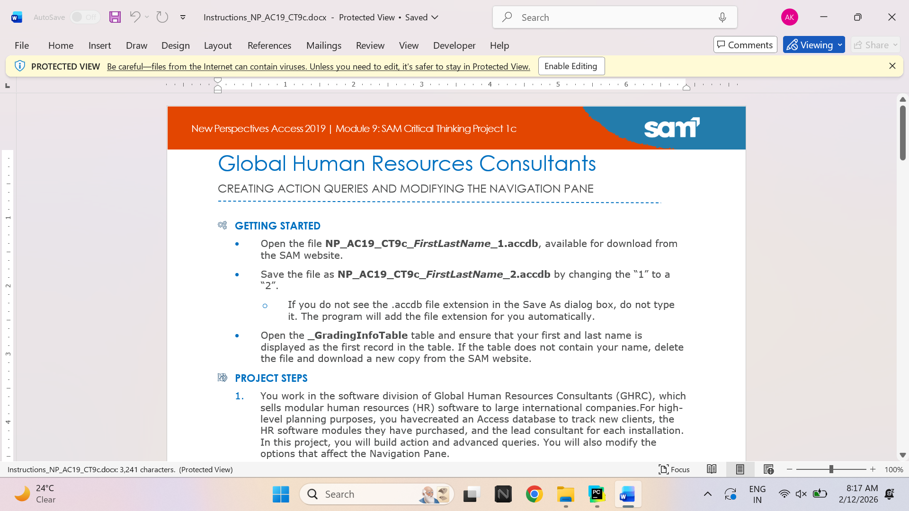Open the Word app logo menu

click(x=17, y=18)
